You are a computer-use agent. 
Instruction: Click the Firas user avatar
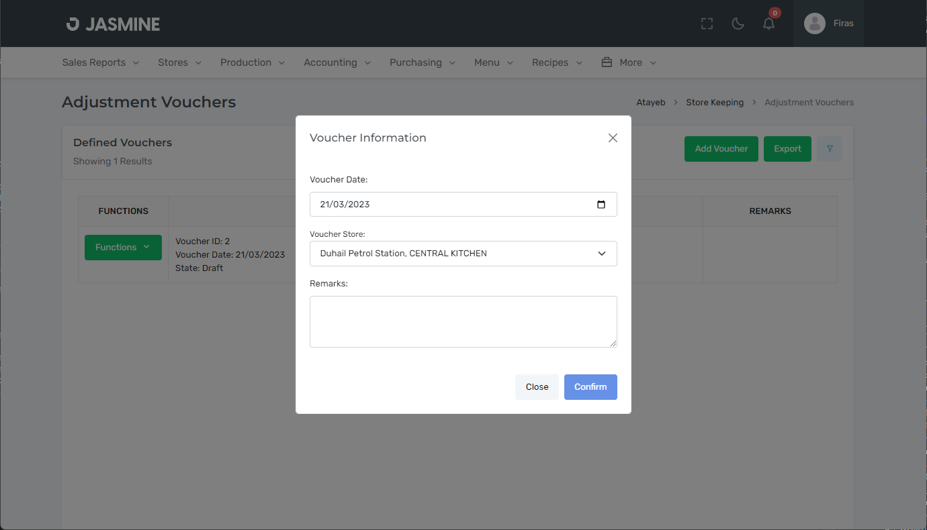point(815,23)
